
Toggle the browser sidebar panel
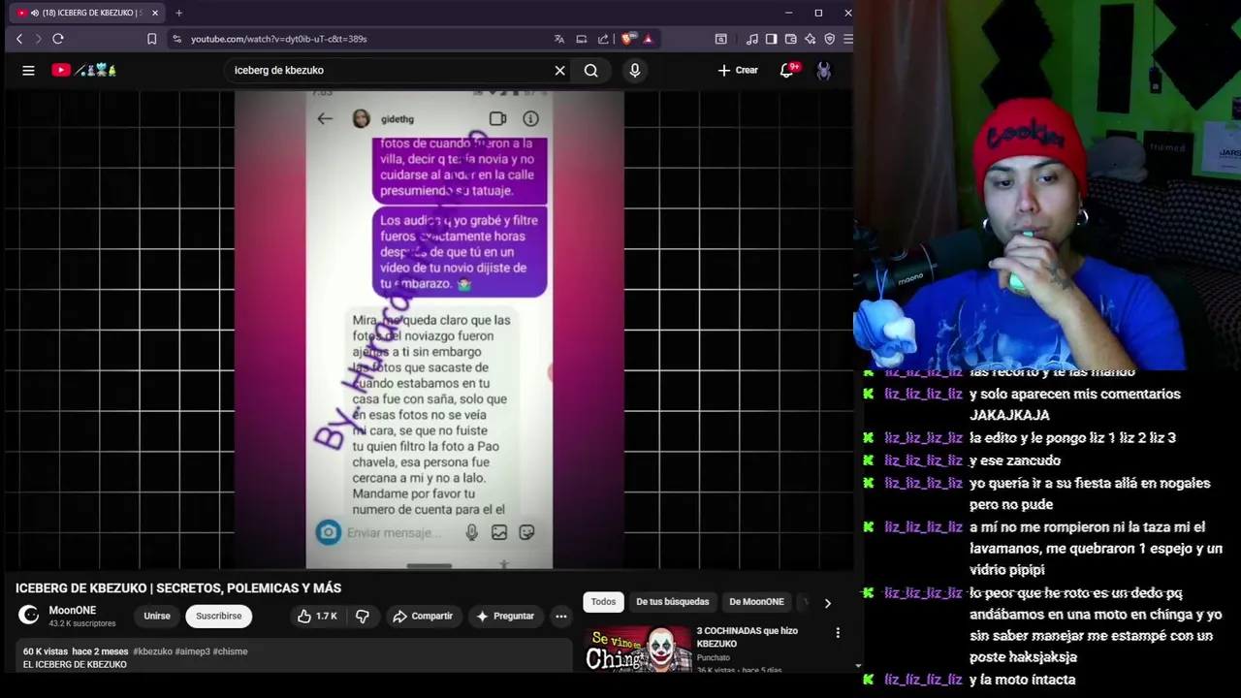coord(771,39)
